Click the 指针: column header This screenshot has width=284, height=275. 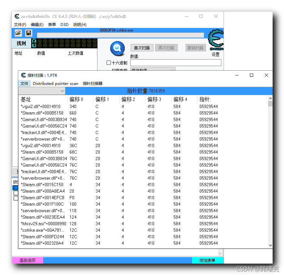coord(232,99)
